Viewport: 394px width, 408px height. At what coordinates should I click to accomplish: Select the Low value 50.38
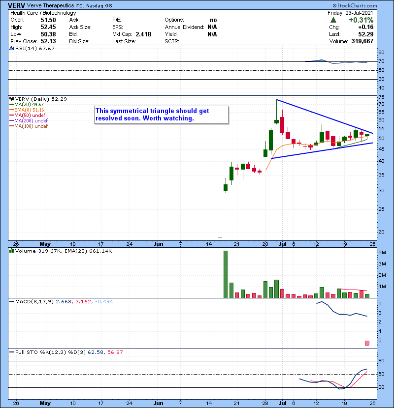tap(48, 34)
